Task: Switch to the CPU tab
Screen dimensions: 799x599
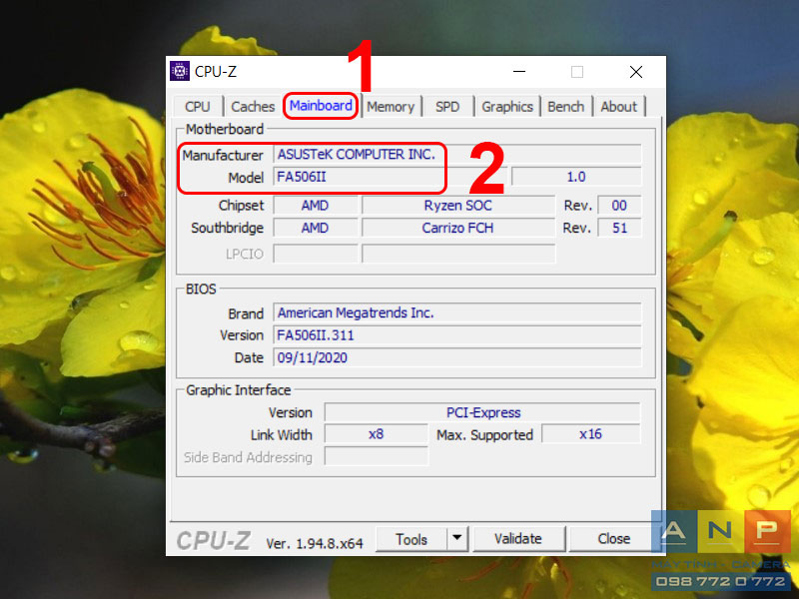Action: tap(198, 107)
